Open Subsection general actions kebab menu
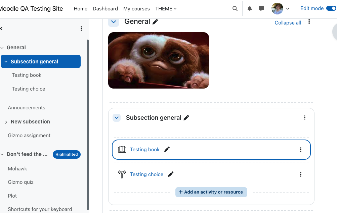Image resolution: width=337 pixels, height=213 pixels. [x=305, y=117]
